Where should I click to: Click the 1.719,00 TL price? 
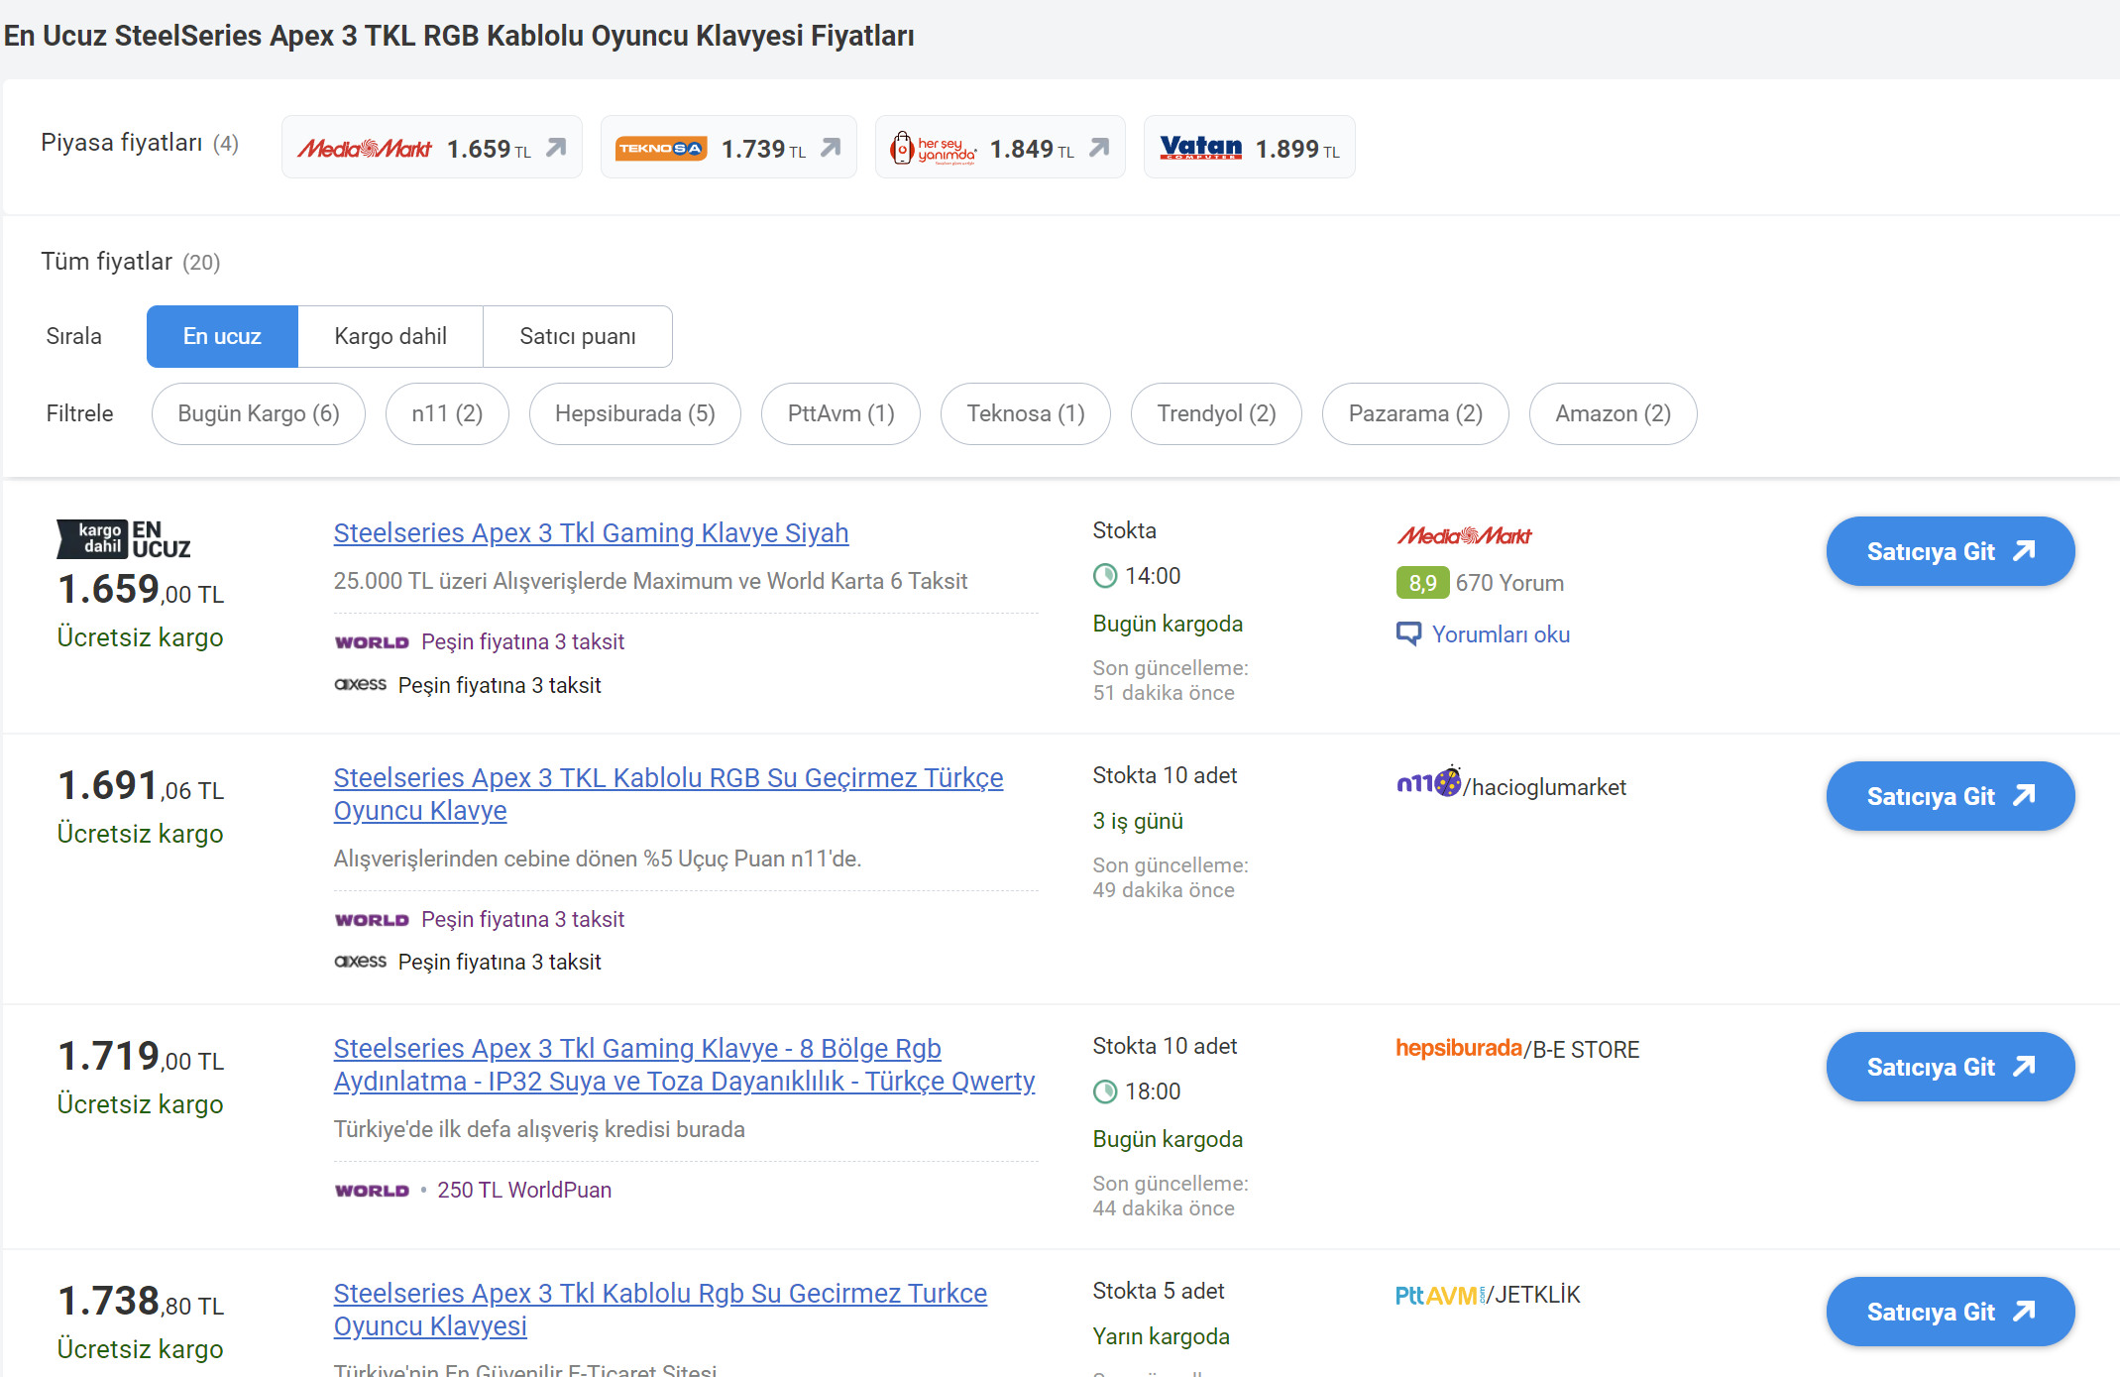pos(141,1057)
